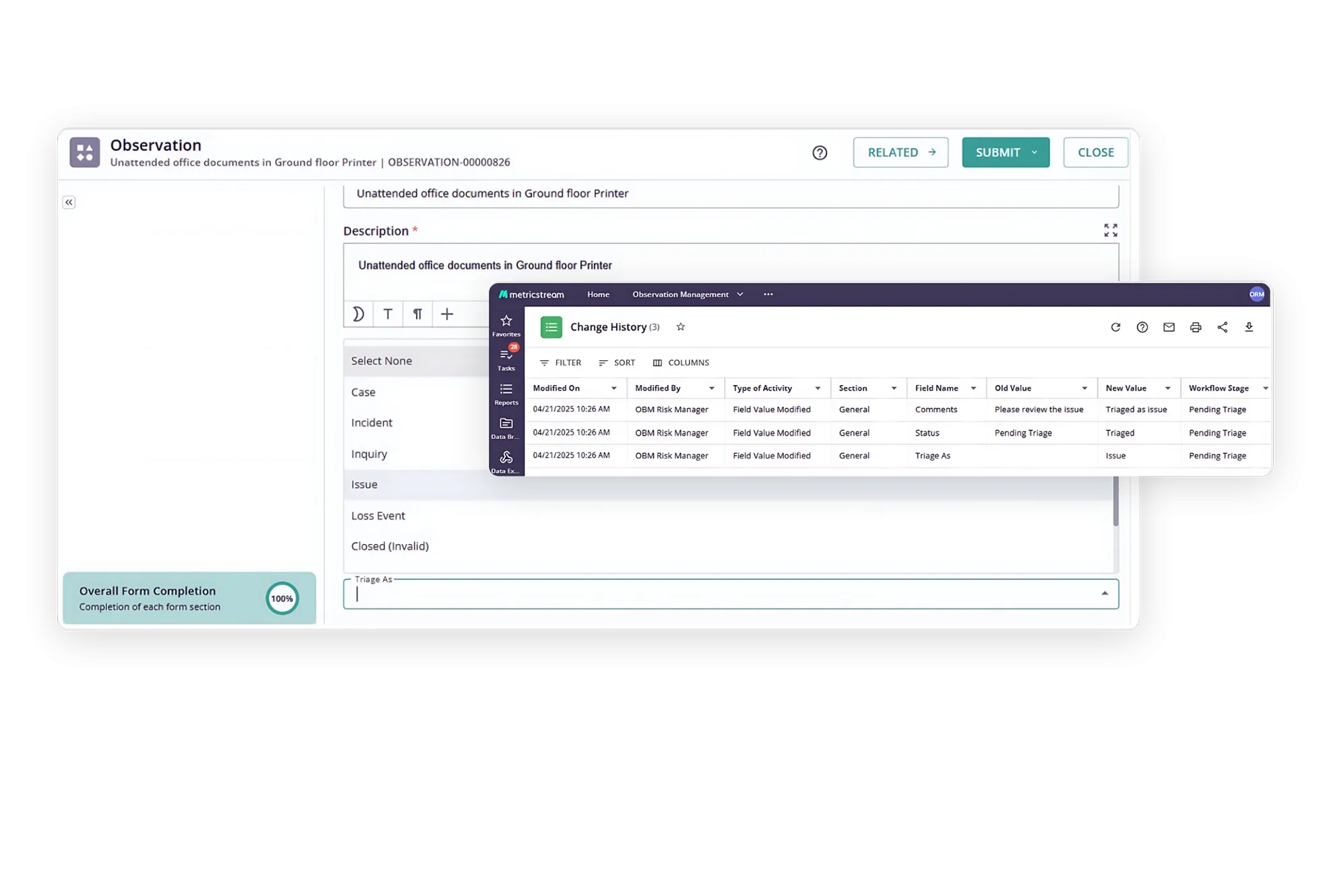Open the Submit button dropdown arrow

(x=1034, y=152)
